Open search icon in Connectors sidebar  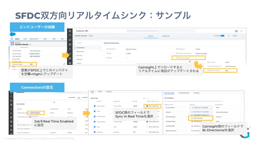11,96
